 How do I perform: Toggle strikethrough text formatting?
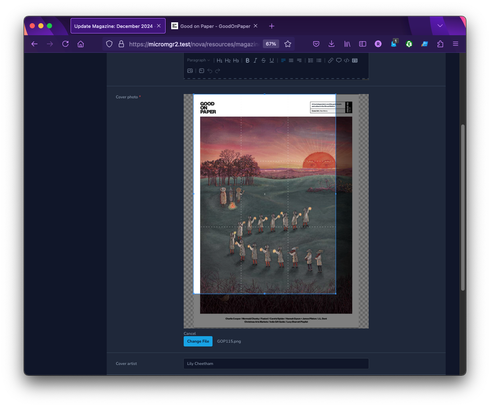coord(263,61)
